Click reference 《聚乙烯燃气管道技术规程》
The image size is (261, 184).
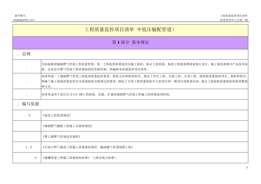coord(62,137)
